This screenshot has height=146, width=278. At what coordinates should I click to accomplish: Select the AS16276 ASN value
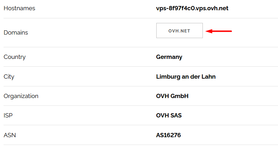[x=168, y=135]
